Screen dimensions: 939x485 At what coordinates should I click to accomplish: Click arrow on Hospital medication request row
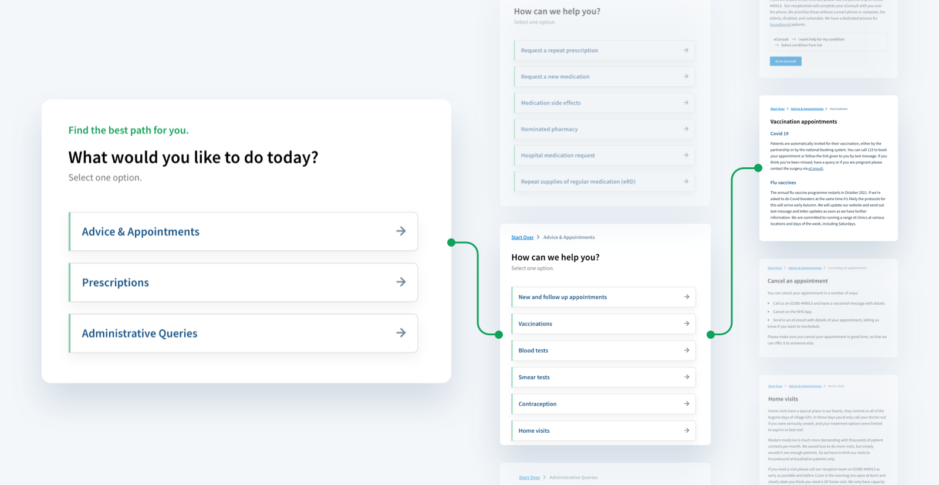pyautogui.click(x=686, y=155)
